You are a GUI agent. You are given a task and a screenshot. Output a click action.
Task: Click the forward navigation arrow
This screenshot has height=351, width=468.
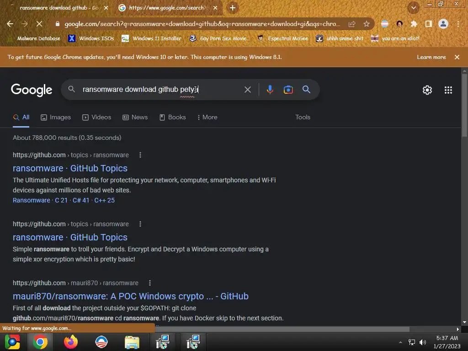(25, 24)
